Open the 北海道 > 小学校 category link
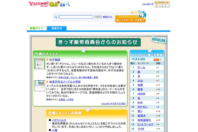198x132 pixels. click(66, 99)
